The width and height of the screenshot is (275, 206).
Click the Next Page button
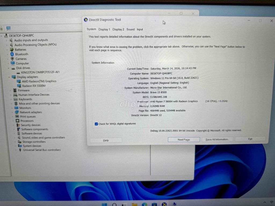[184, 139]
